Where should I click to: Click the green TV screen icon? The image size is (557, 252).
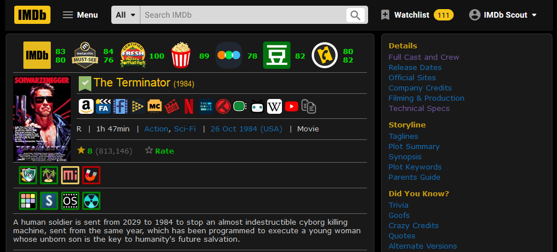tap(240, 106)
